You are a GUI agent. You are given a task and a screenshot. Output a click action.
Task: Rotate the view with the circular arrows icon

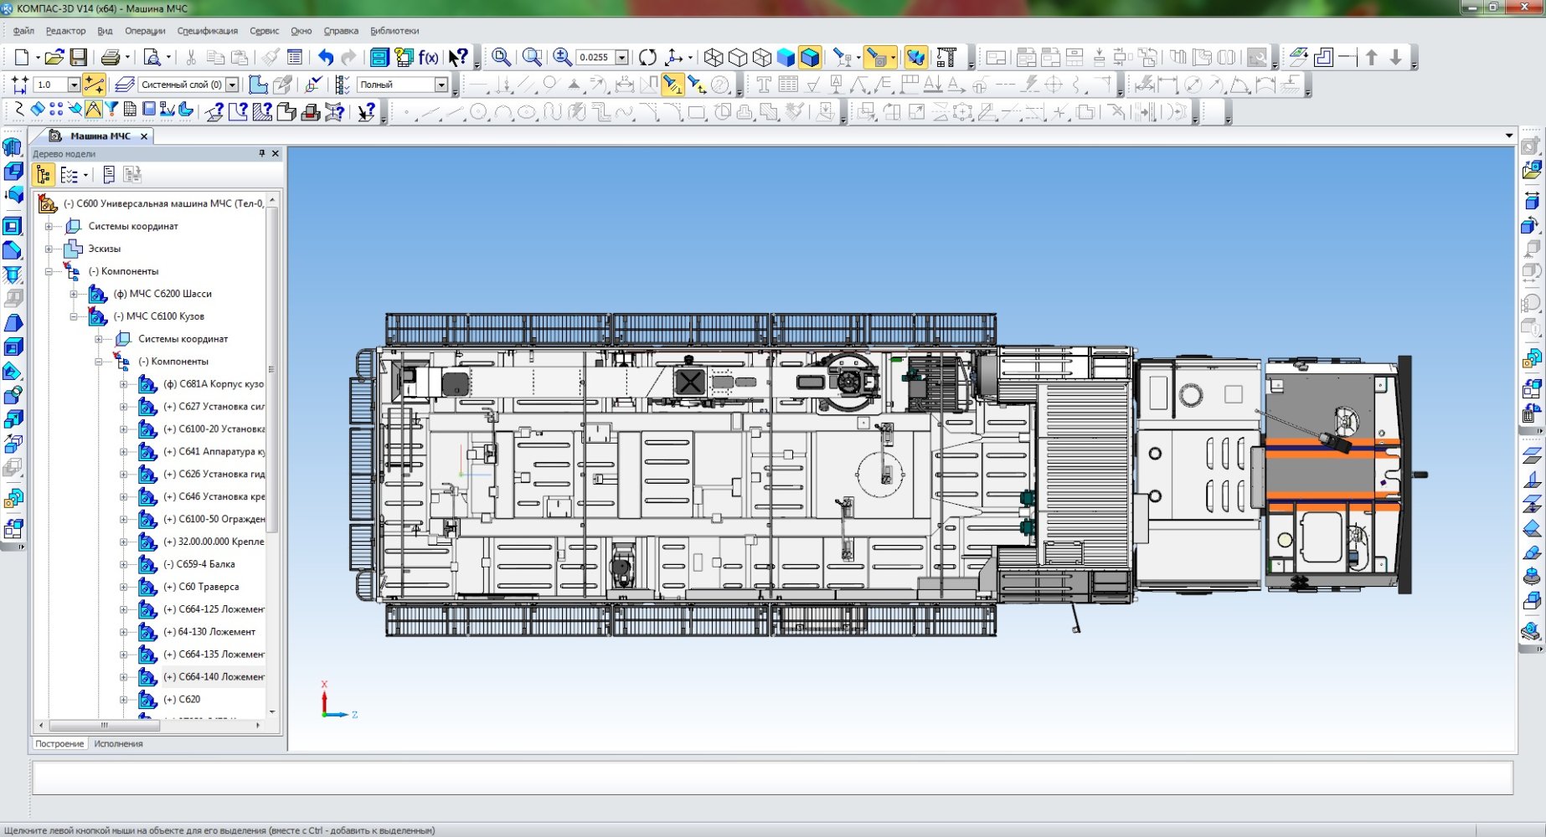(647, 57)
